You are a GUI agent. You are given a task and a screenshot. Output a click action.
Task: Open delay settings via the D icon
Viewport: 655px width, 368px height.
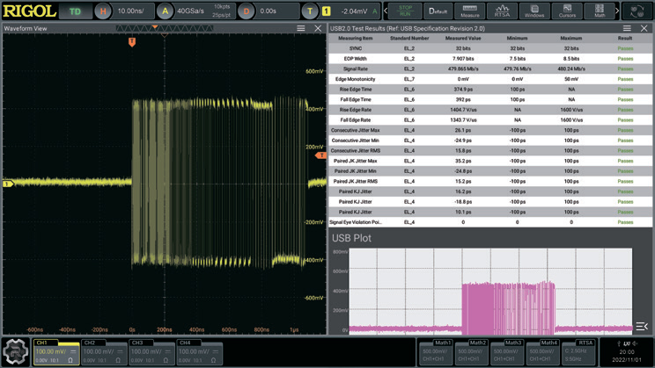pyautogui.click(x=246, y=11)
